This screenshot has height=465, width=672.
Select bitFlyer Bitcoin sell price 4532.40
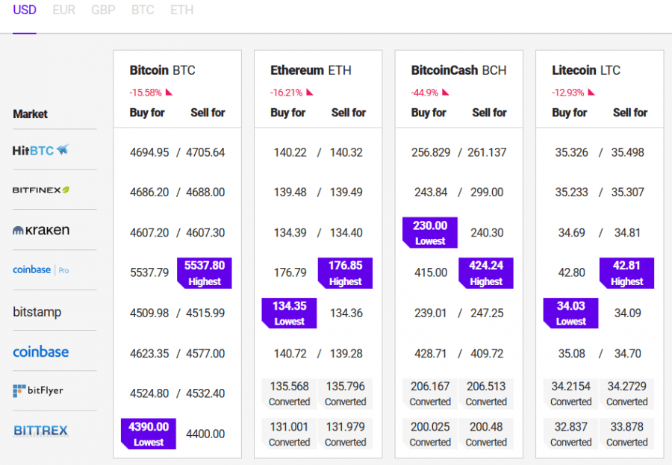[205, 393]
